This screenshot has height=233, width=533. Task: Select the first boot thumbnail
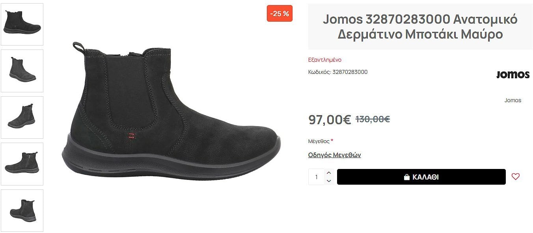tap(22, 24)
